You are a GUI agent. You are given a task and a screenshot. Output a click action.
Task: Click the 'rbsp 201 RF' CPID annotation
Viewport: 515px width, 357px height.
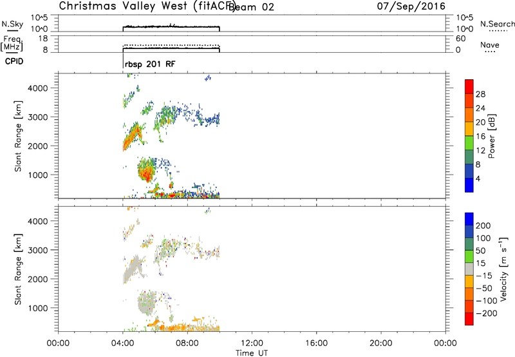(x=150, y=64)
